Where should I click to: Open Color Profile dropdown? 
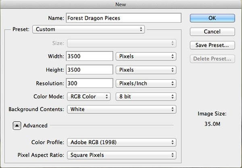(x=122, y=142)
